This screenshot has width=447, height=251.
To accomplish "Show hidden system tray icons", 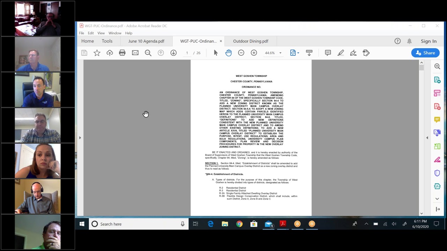I will 366,224.
